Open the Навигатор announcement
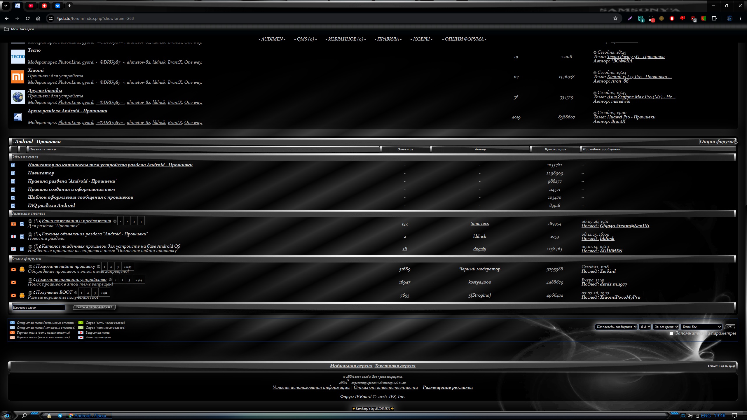The image size is (747, 420). click(x=41, y=173)
